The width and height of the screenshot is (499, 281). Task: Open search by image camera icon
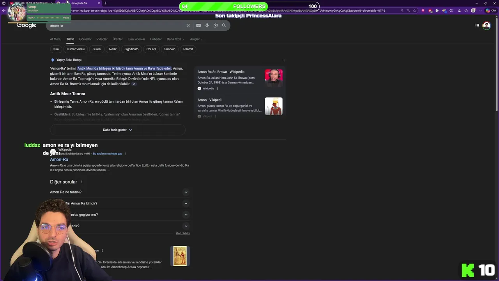[216, 25]
